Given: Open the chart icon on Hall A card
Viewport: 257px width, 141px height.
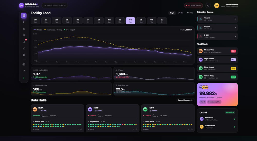Looking at the screenshot, I should coord(78,129).
